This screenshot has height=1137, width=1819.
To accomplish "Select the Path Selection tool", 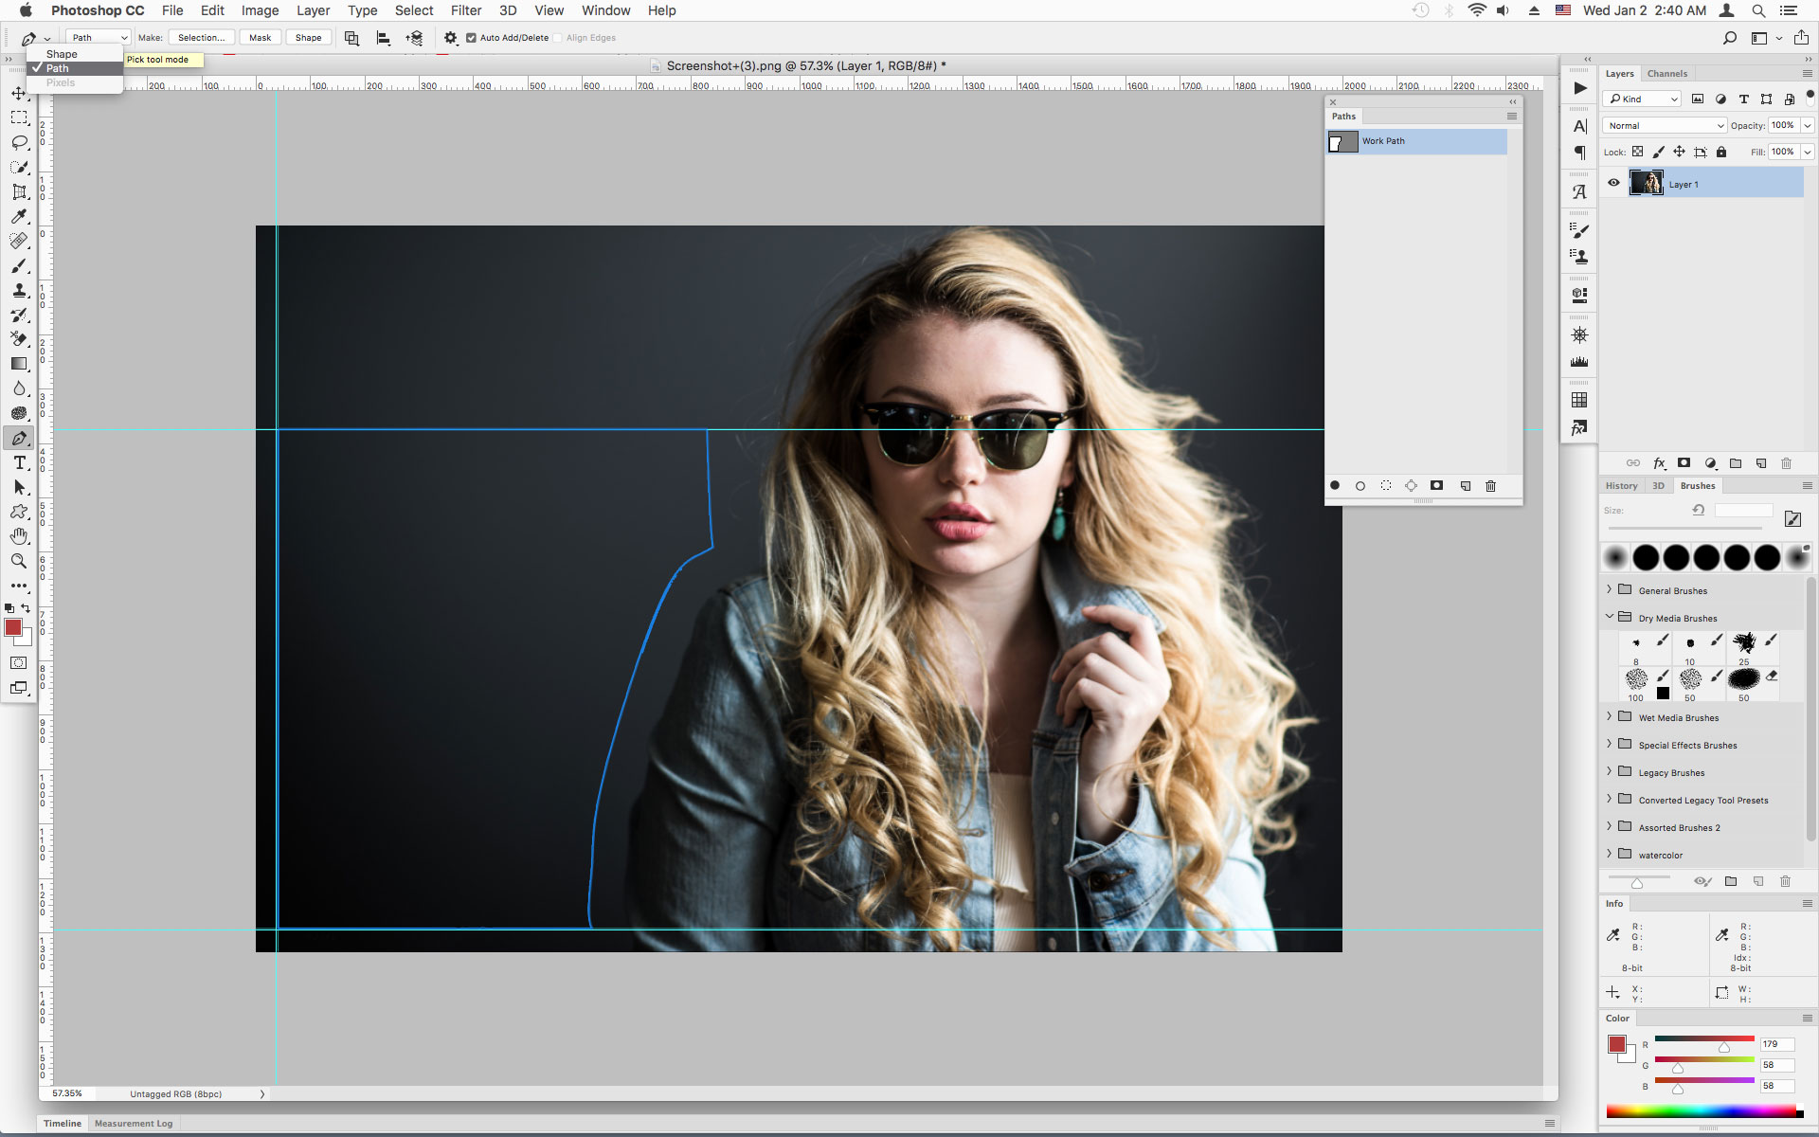I will [19, 487].
